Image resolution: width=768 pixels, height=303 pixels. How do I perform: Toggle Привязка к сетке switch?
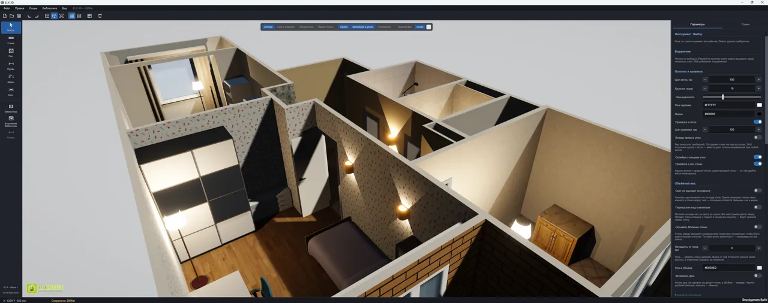(758, 122)
